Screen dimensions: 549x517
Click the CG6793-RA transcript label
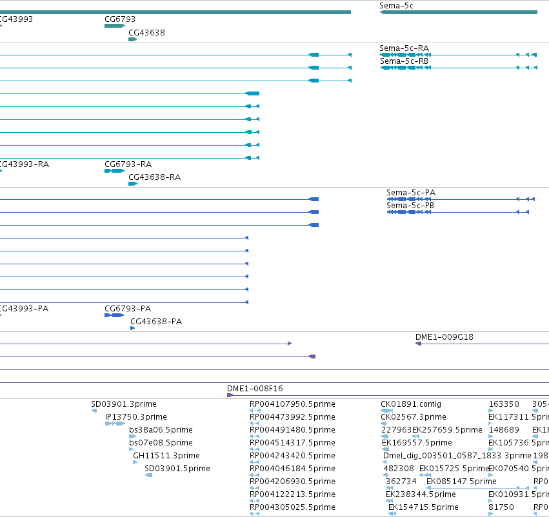[128, 164]
